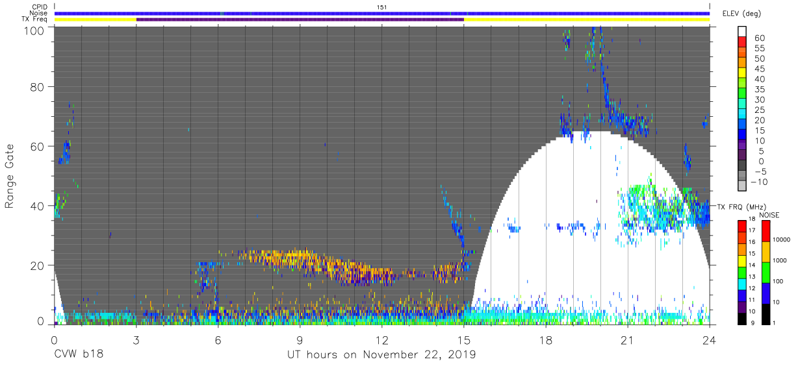
Task: Click the 'TX FRQ (MHz)' legend title
Action: point(740,206)
